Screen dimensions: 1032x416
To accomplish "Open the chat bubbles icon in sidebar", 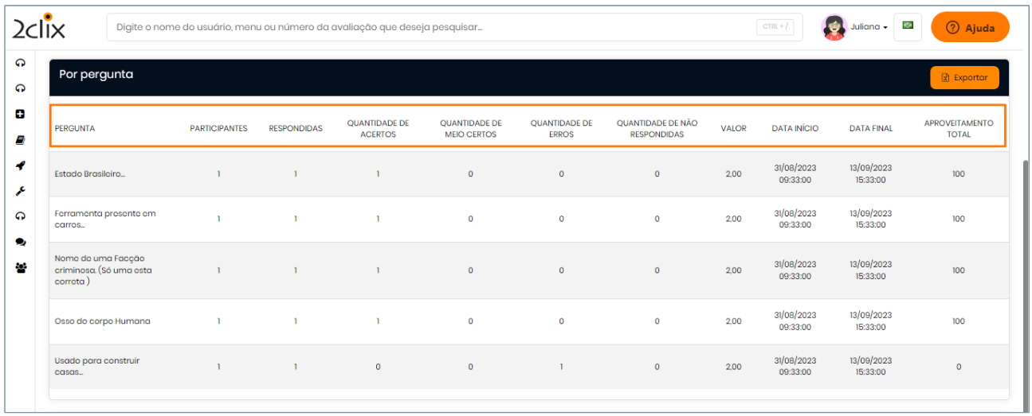I will pos(21,242).
